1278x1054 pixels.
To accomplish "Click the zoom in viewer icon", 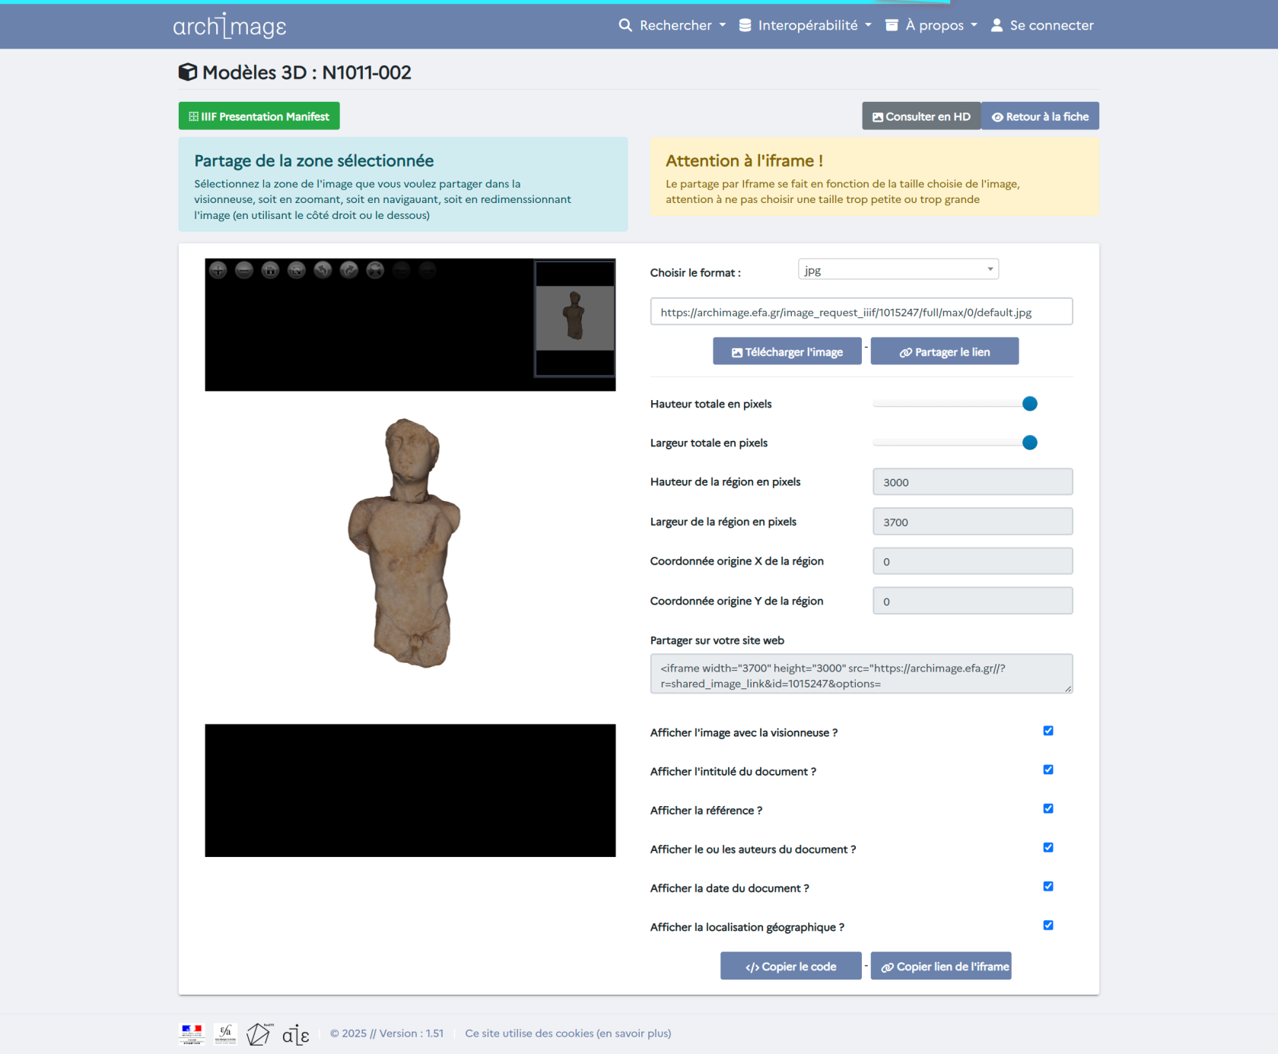I will point(218,270).
